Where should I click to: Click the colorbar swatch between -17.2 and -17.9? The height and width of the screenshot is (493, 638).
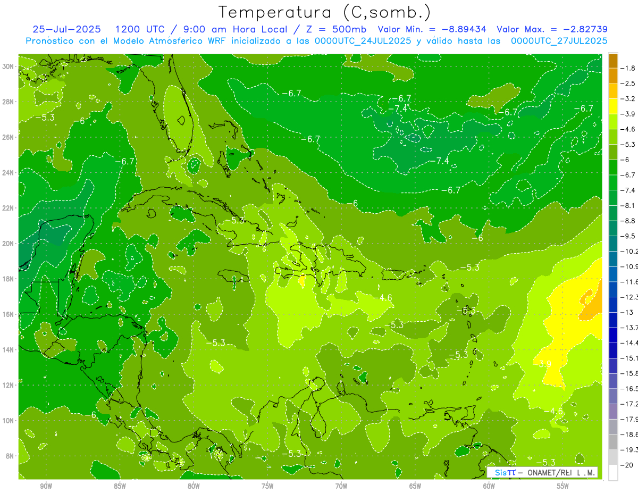tap(613, 412)
